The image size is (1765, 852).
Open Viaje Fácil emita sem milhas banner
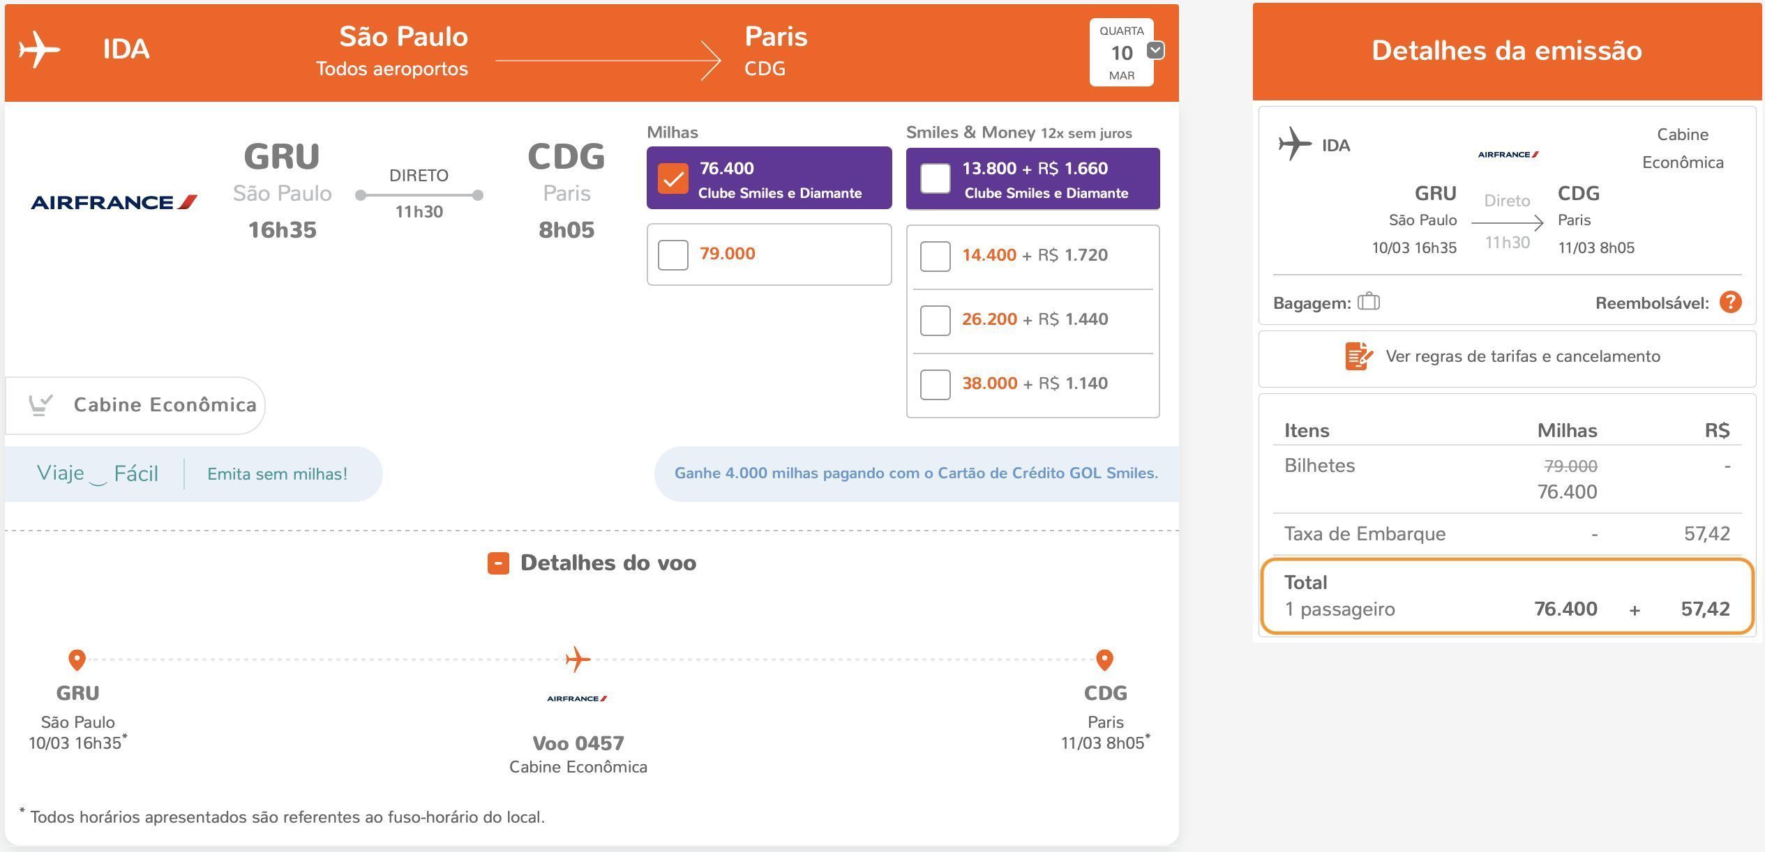(x=193, y=474)
